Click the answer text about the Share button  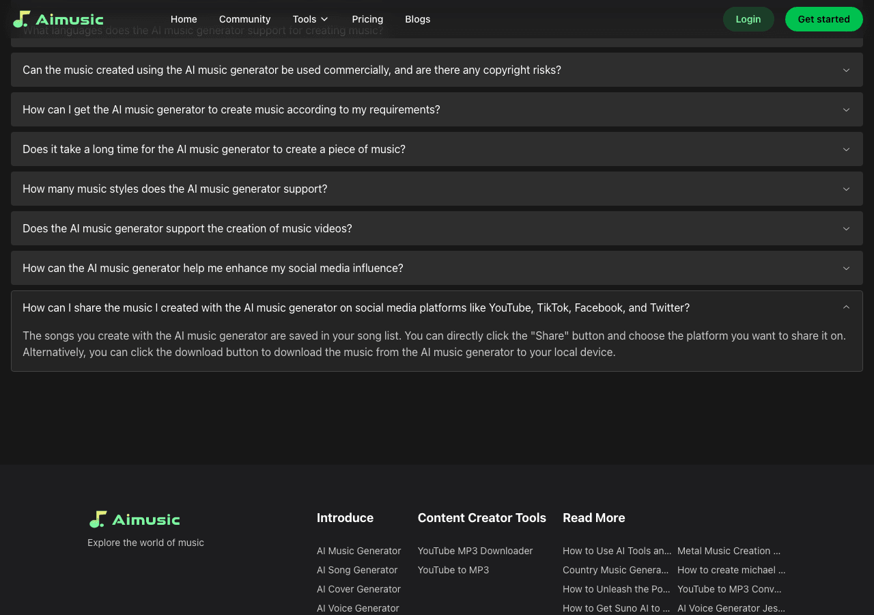[434, 344]
